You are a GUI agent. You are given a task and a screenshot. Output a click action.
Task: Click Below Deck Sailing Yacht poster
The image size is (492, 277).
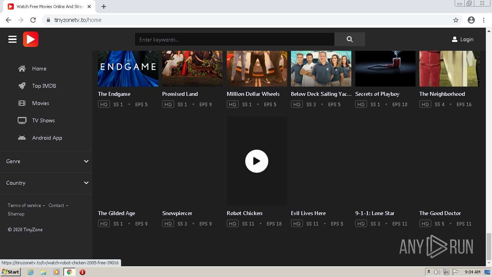321,68
